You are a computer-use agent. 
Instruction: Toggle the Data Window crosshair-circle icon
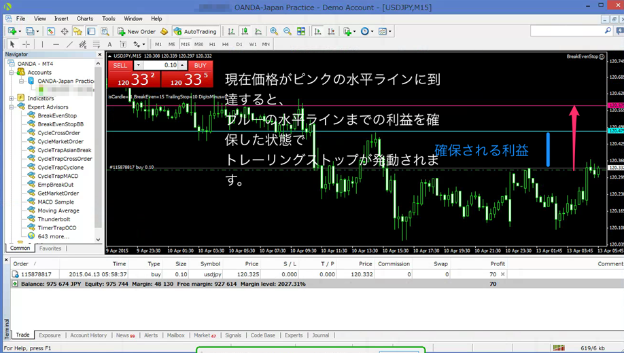[x=64, y=31]
